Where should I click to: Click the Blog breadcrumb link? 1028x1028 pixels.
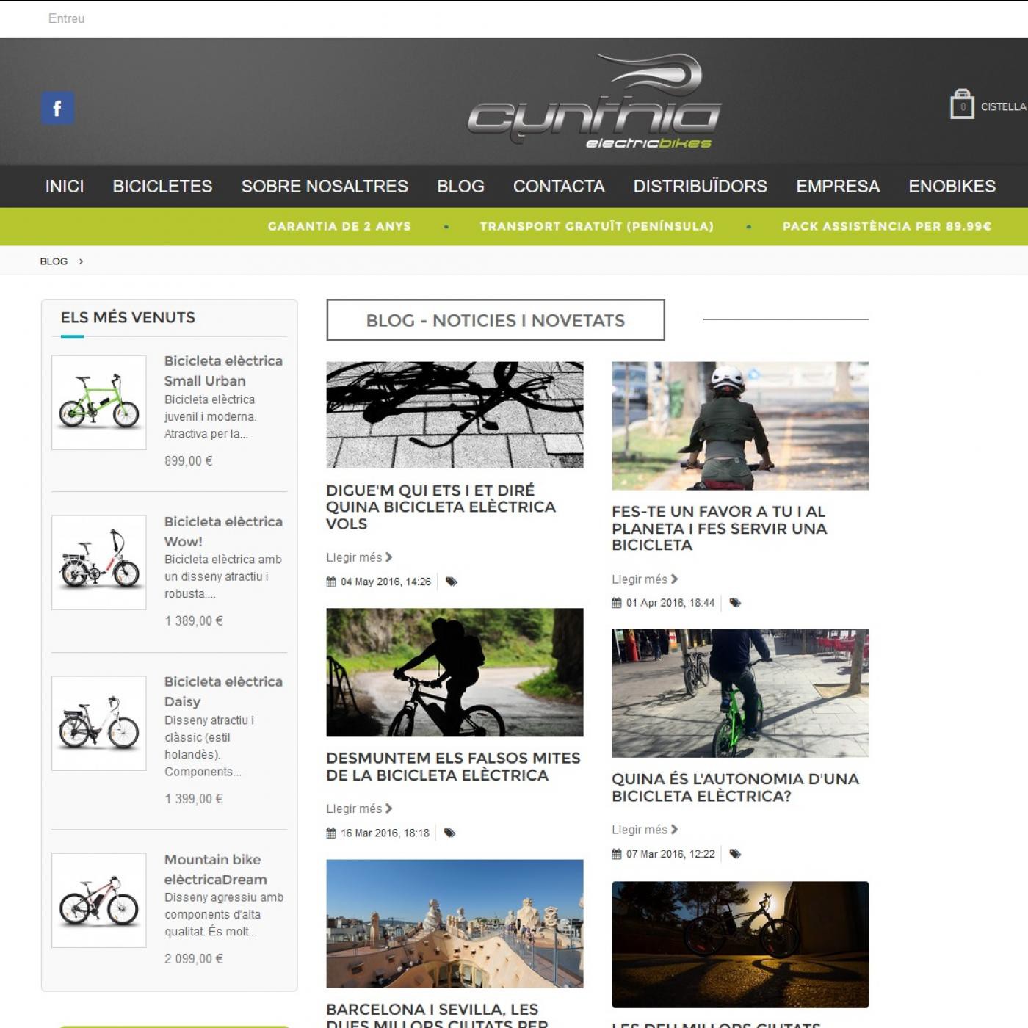pyautogui.click(x=54, y=261)
